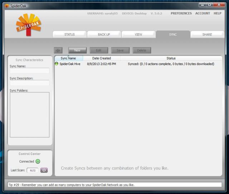This screenshot has width=229, height=194.
Task: Go to the SHARE tab
Action: (207, 35)
